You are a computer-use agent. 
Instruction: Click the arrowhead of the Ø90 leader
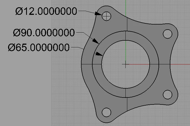[x=96, y=41]
